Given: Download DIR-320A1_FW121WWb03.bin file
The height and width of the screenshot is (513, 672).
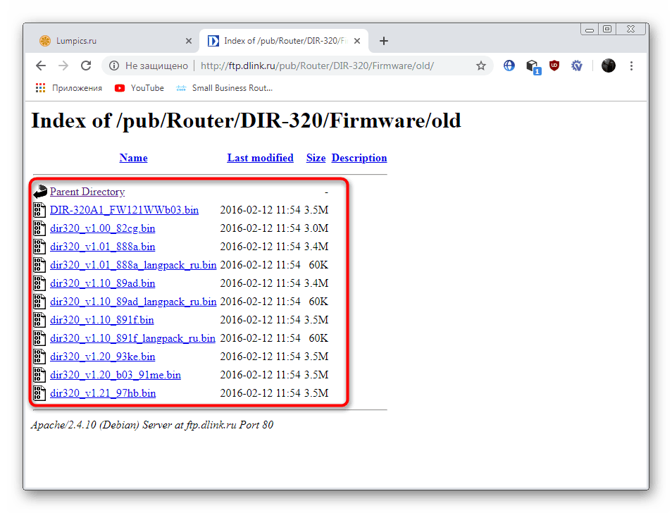Looking at the screenshot, I should (124, 210).
